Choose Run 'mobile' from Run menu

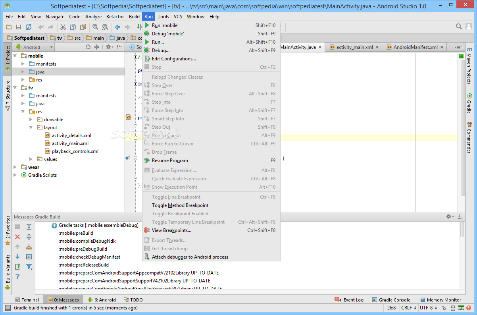coord(211,25)
